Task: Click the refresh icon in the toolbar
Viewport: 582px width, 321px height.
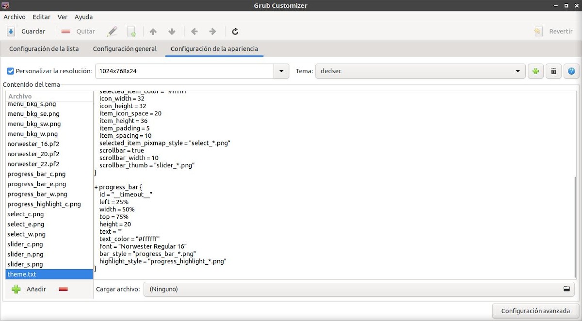Action: [x=235, y=31]
